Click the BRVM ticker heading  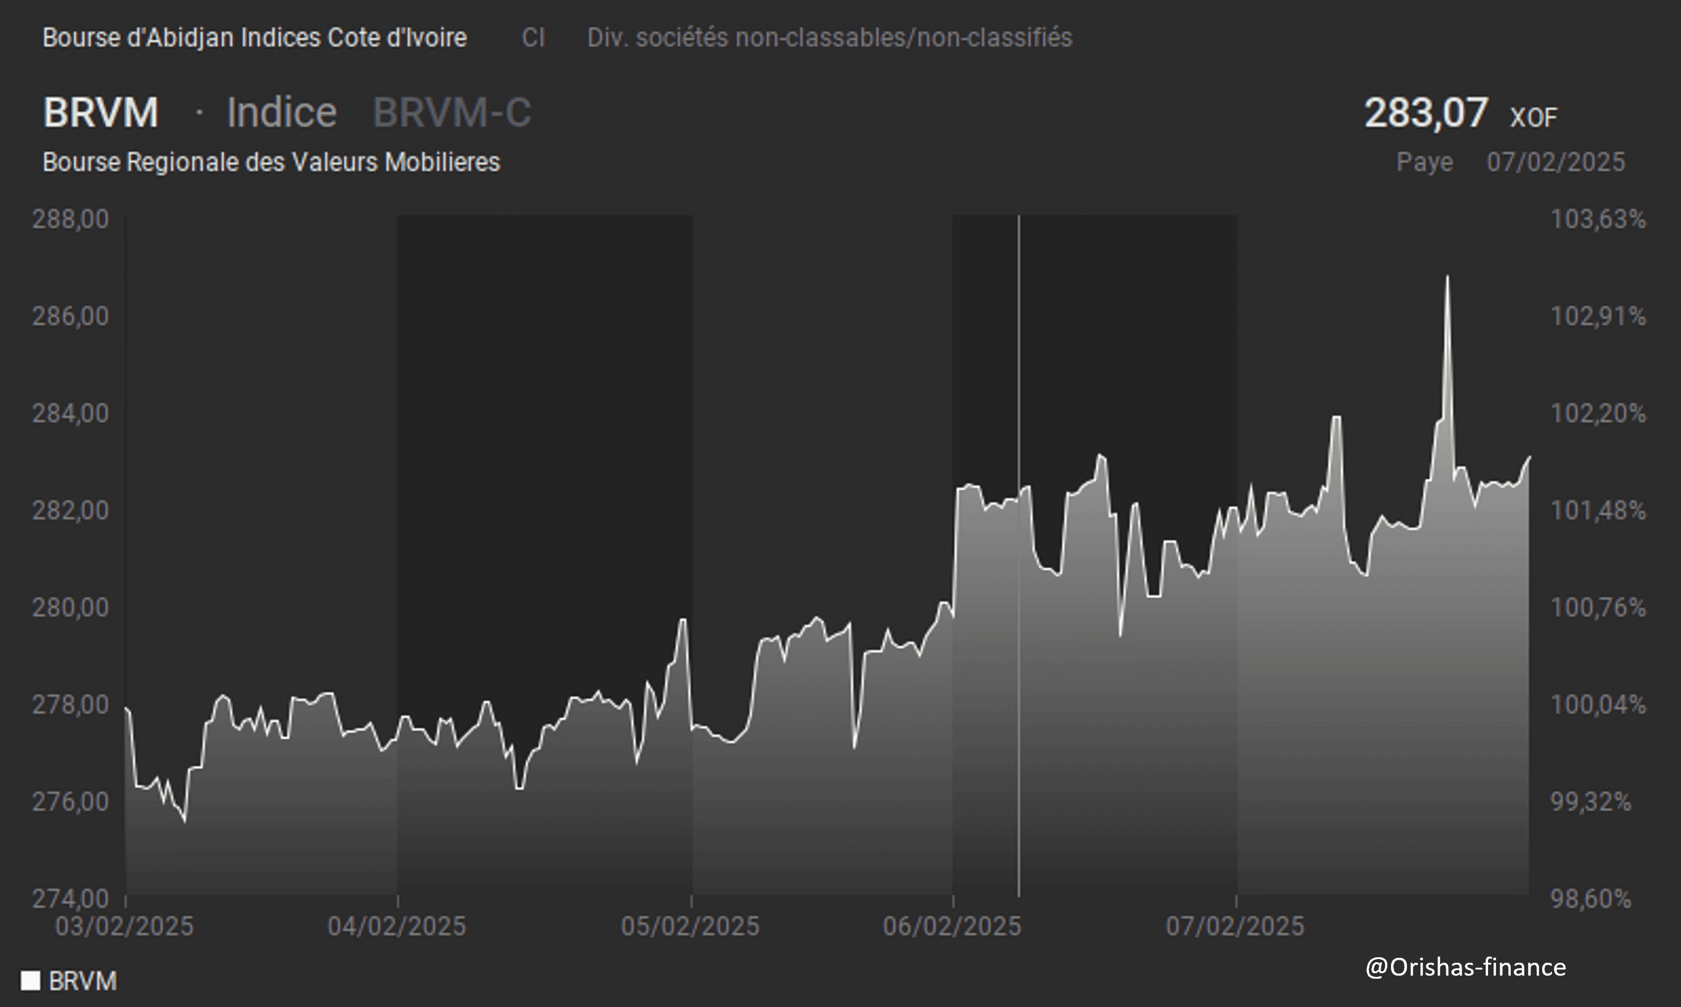(100, 112)
